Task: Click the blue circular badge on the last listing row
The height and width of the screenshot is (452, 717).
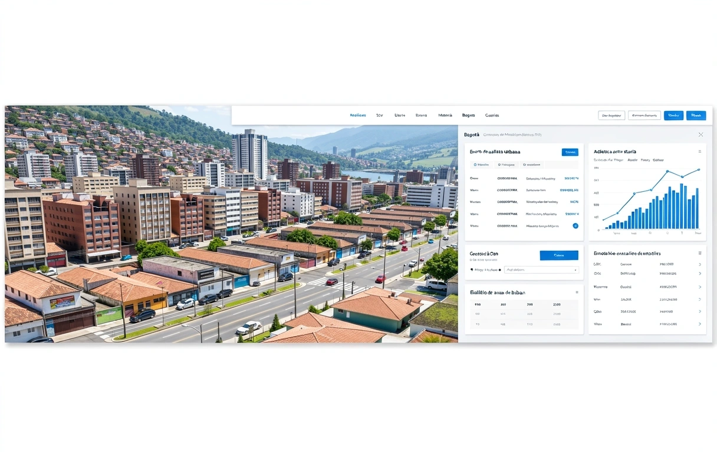Action: [x=575, y=226]
